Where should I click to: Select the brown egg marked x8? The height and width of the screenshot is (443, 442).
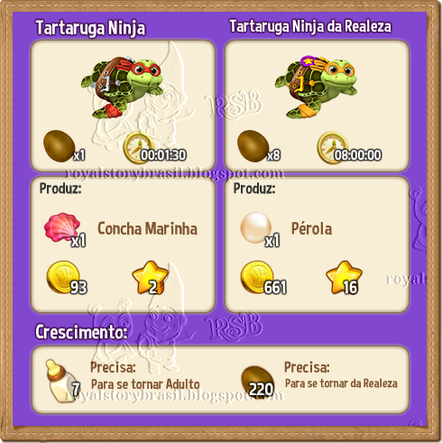click(253, 146)
